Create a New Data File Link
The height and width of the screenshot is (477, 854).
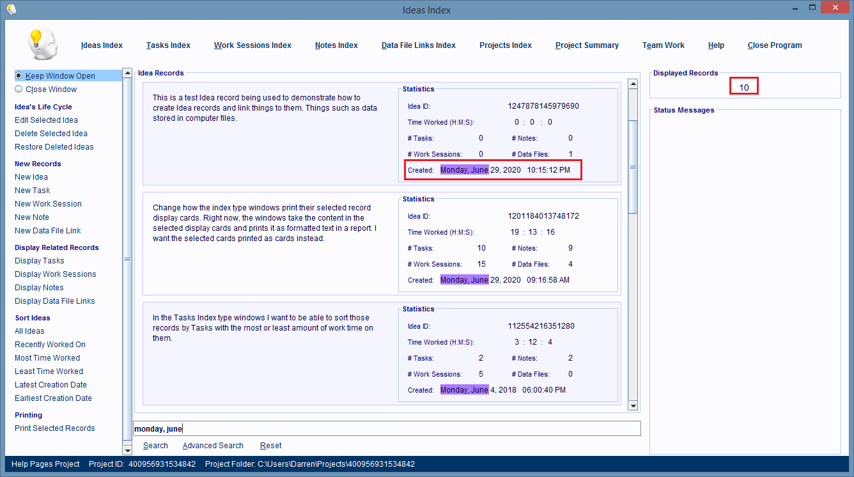click(48, 231)
